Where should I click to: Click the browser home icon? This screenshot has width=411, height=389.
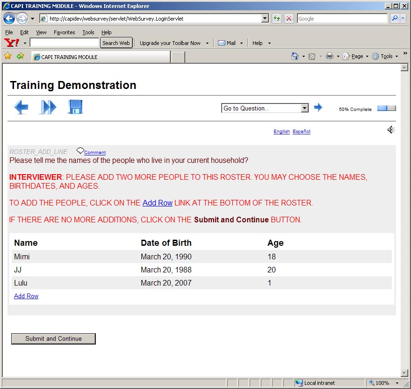pyautogui.click(x=295, y=56)
